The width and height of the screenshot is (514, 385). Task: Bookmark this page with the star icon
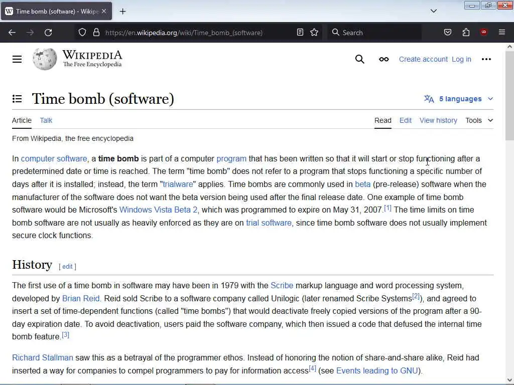coord(314,32)
